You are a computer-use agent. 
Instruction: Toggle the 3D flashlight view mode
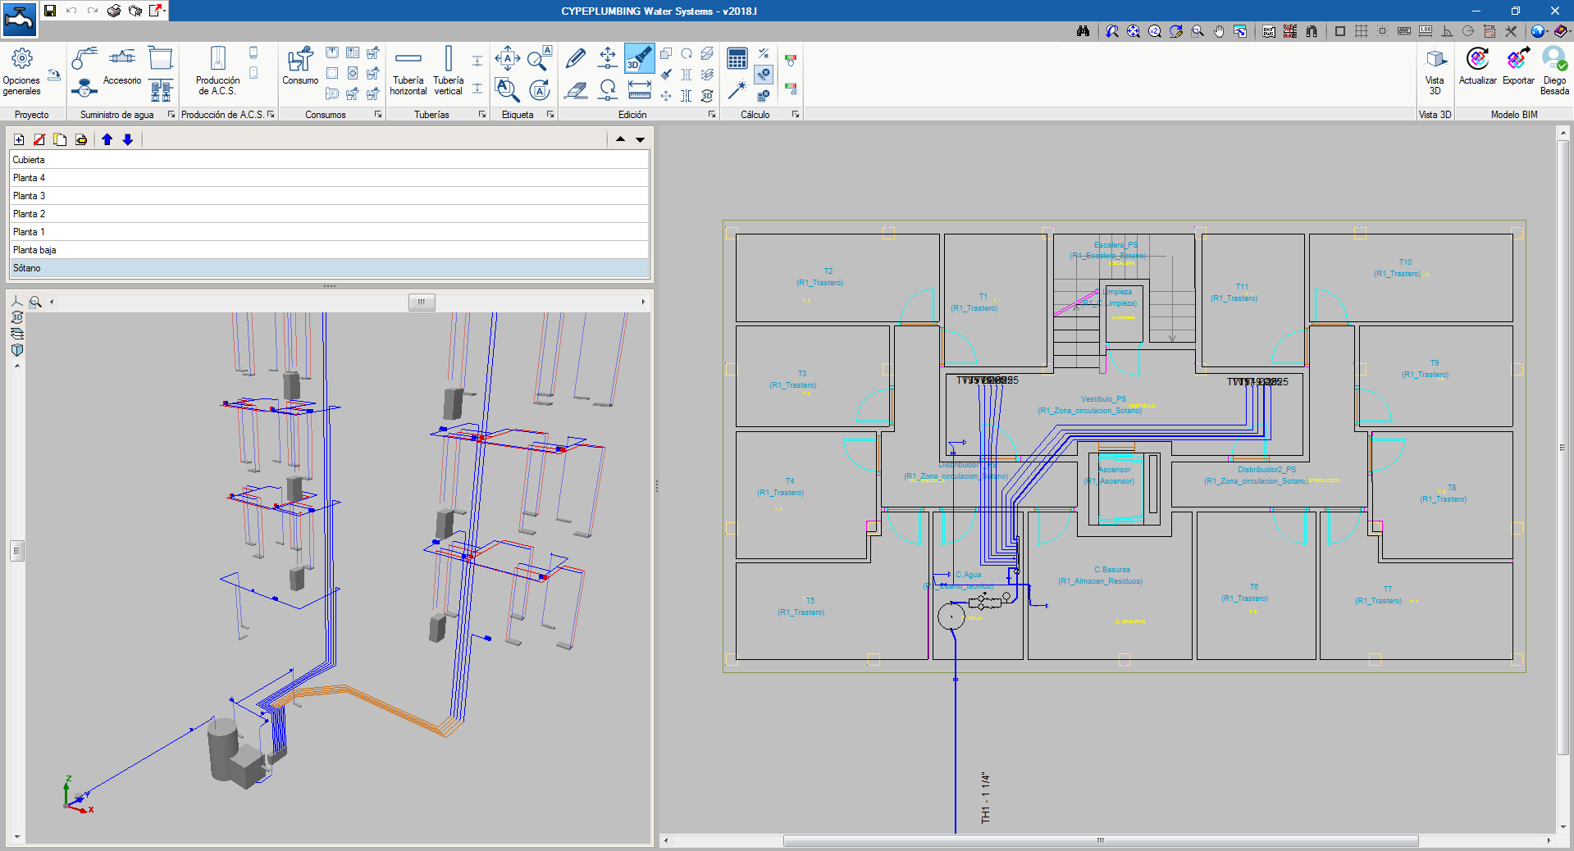click(639, 58)
